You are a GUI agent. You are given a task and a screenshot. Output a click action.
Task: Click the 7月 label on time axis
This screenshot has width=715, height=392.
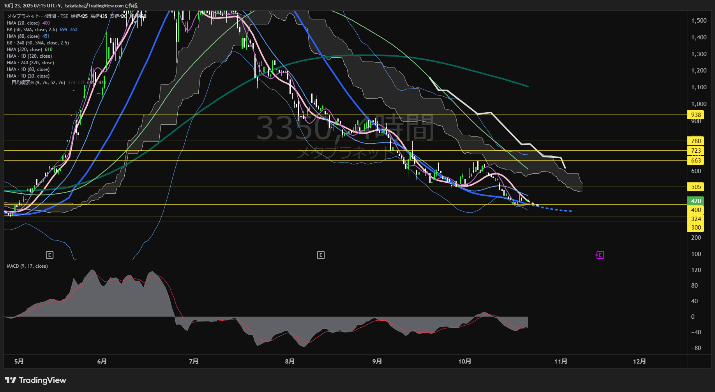click(193, 362)
